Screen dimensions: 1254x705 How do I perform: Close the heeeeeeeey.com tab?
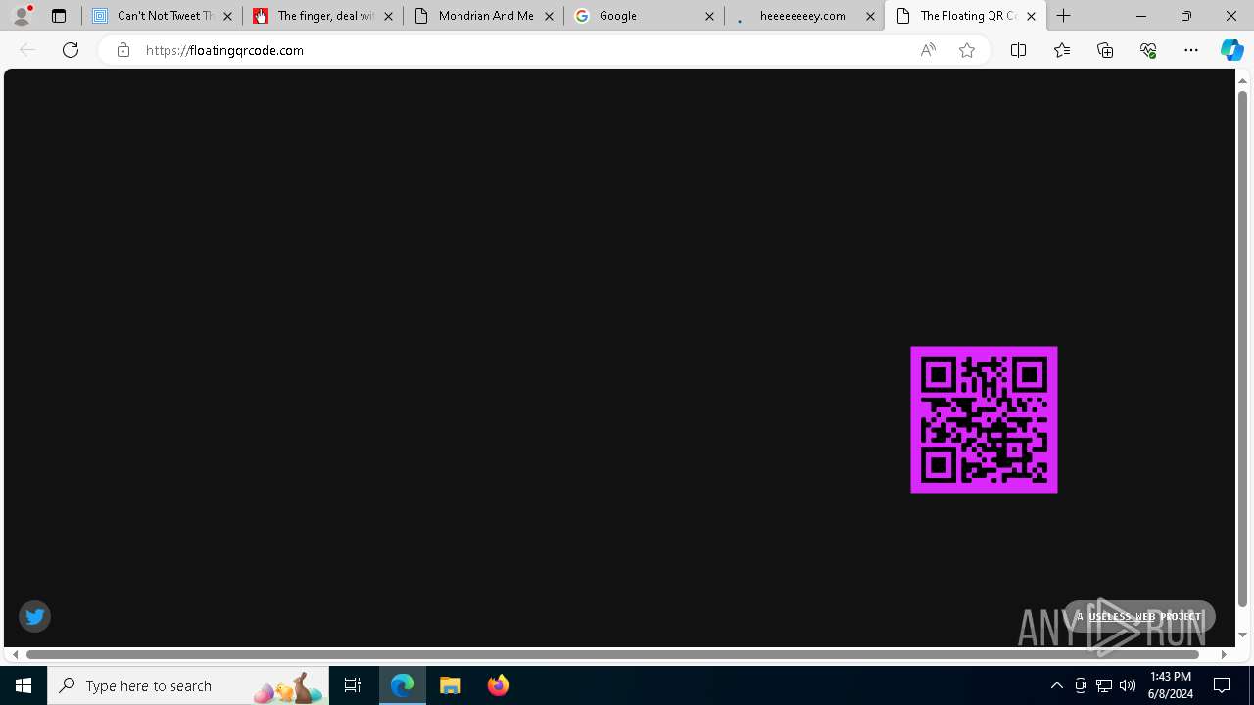(870, 16)
